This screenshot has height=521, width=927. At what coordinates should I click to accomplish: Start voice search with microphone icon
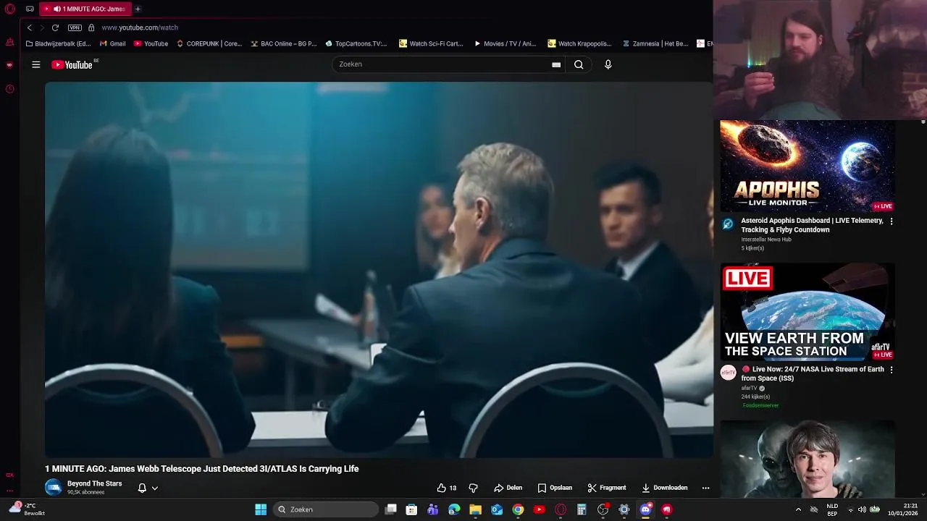pos(608,64)
